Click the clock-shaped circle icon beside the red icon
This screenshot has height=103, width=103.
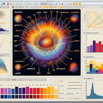(x=11, y=4)
